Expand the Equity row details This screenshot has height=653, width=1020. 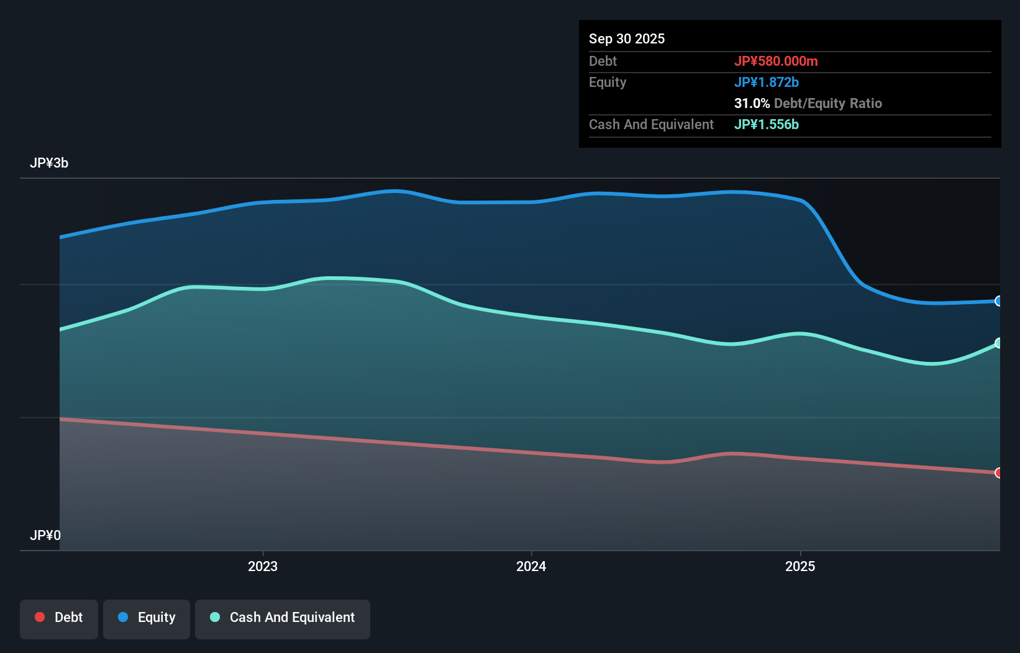[608, 82]
